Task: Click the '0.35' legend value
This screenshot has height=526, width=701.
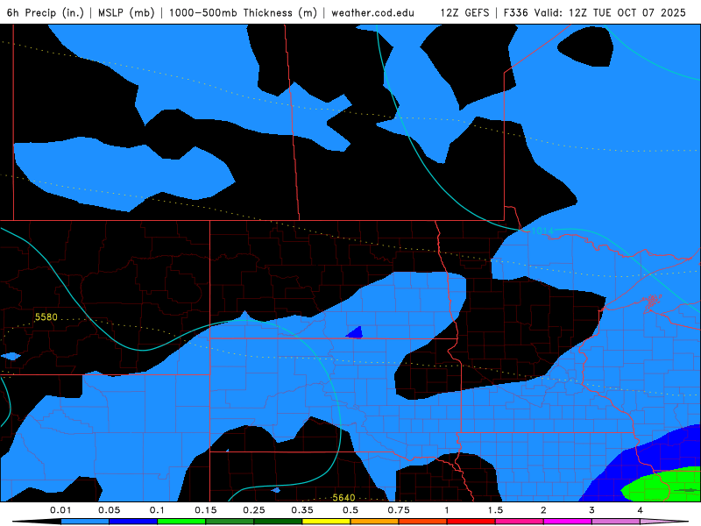Action: pos(302,510)
